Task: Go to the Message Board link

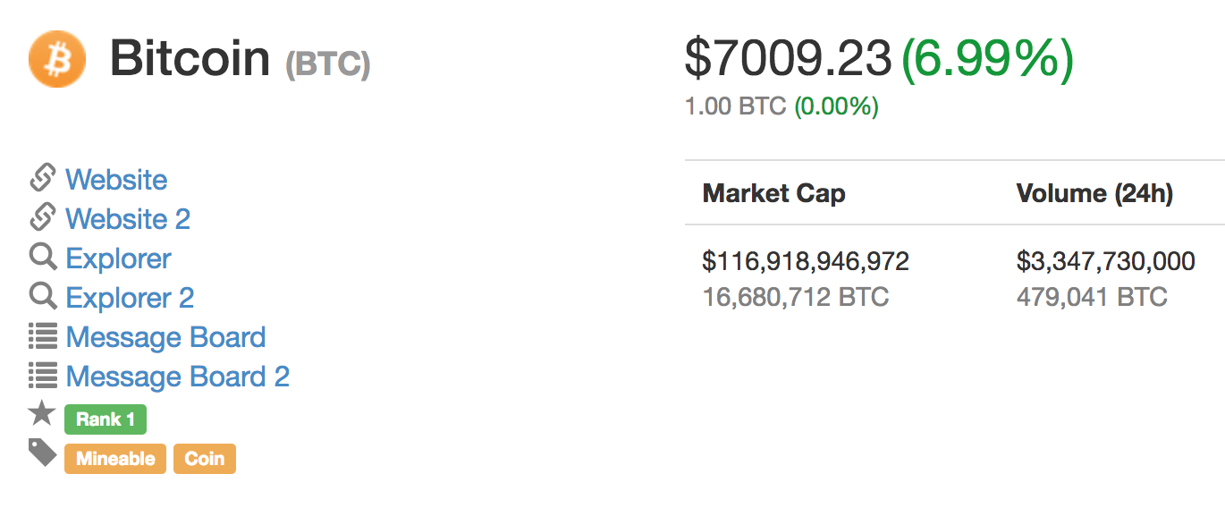Action: click(165, 337)
